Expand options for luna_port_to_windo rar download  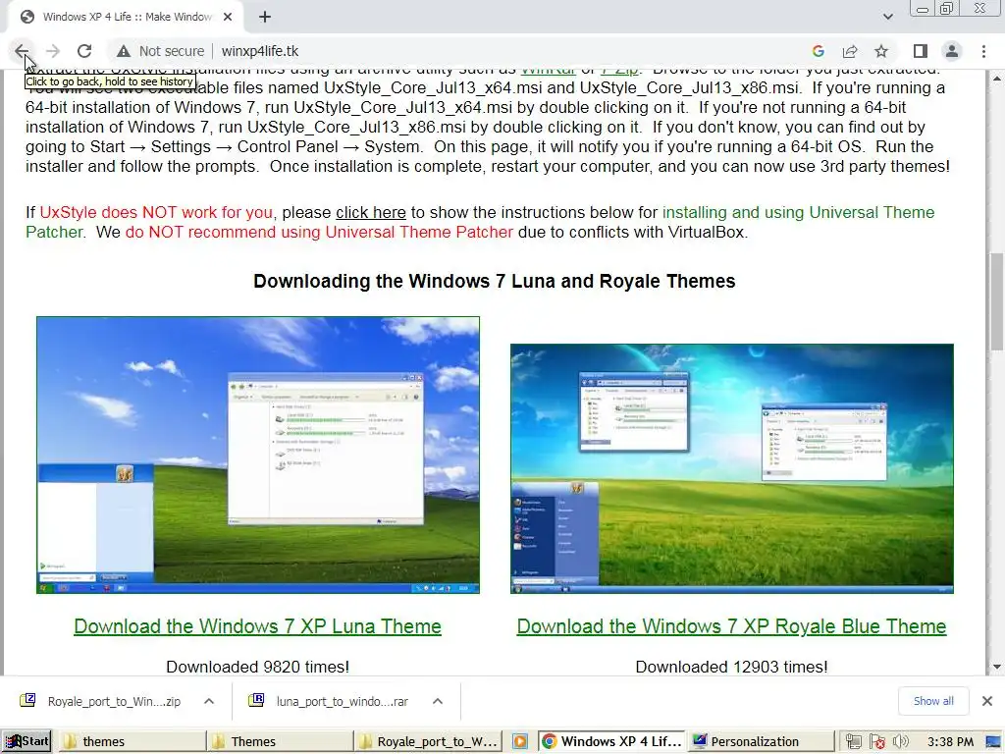[438, 701]
